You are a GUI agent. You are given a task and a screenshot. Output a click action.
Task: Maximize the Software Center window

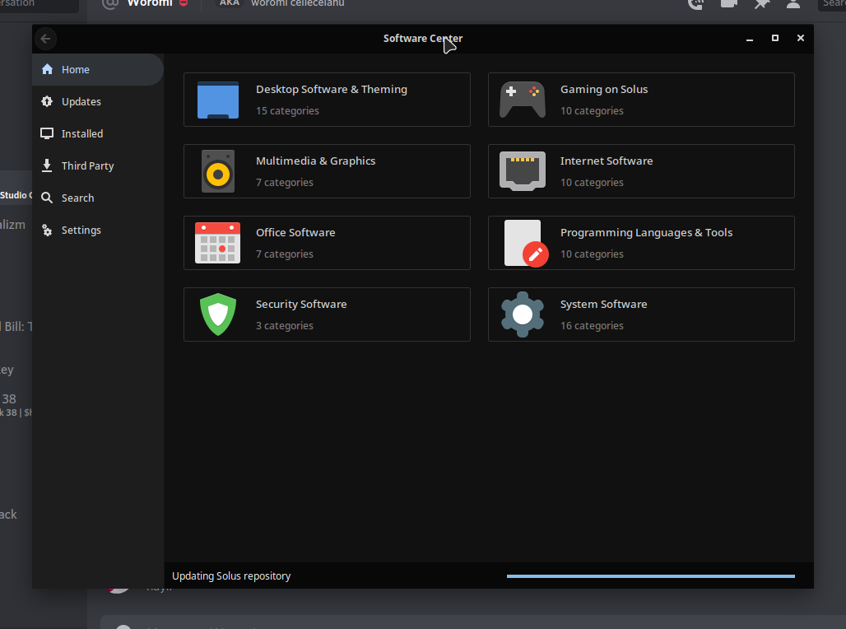[775, 38]
